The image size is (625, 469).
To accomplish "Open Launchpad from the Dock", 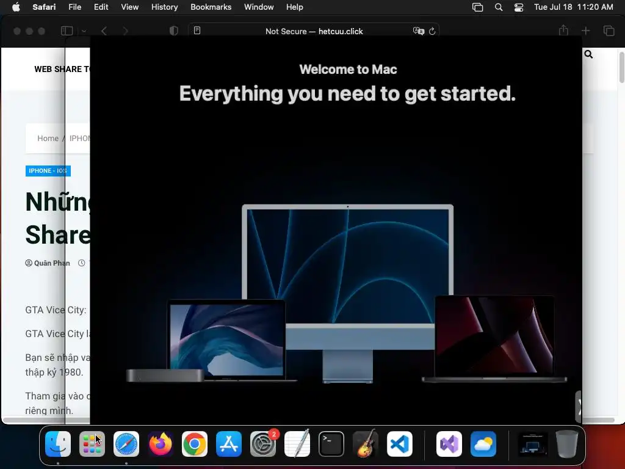I will (92, 444).
